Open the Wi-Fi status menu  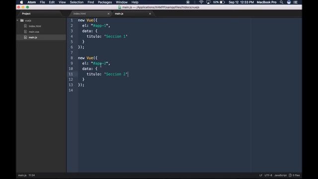tap(201, 2)
